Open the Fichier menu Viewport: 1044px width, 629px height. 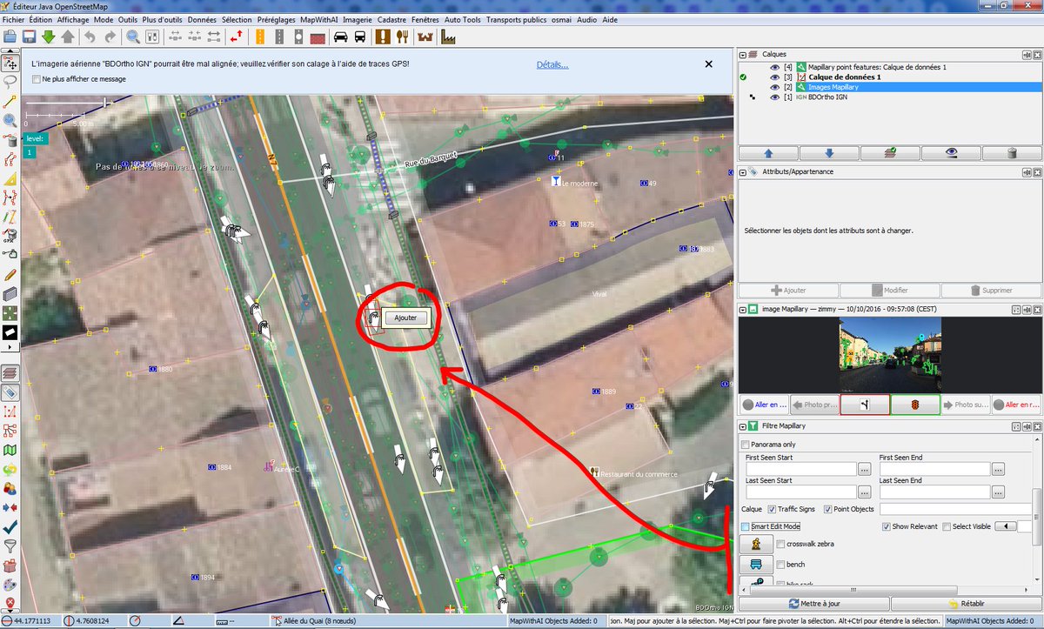click(x=13, y=19)
